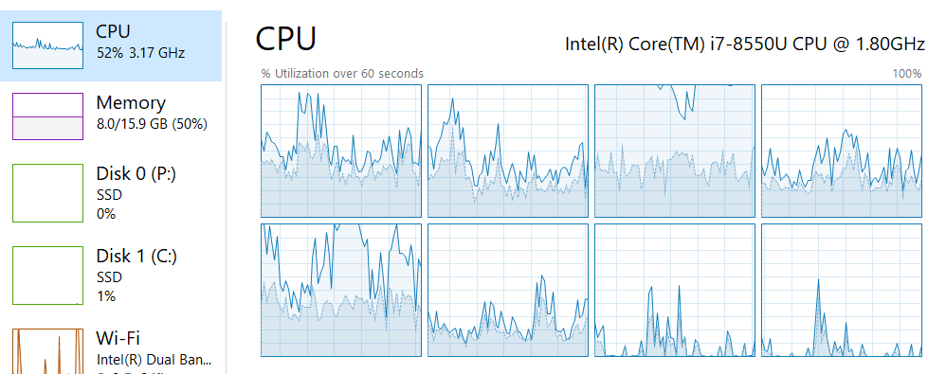Screen dimensions: 946x374
Task: Click the orange Wi-Fi mini graph
Action: tap(47, 351)
